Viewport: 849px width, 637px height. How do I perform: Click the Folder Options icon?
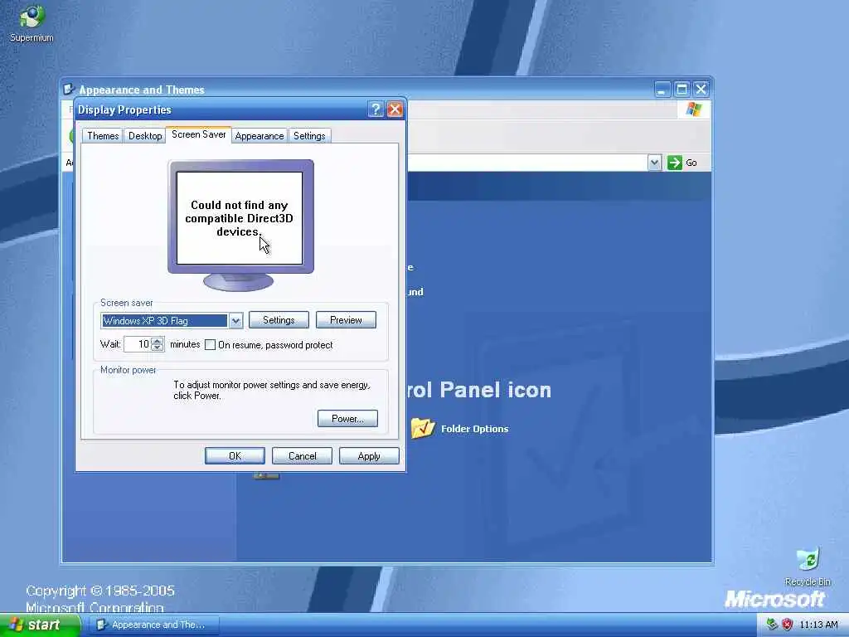(422, 428)
